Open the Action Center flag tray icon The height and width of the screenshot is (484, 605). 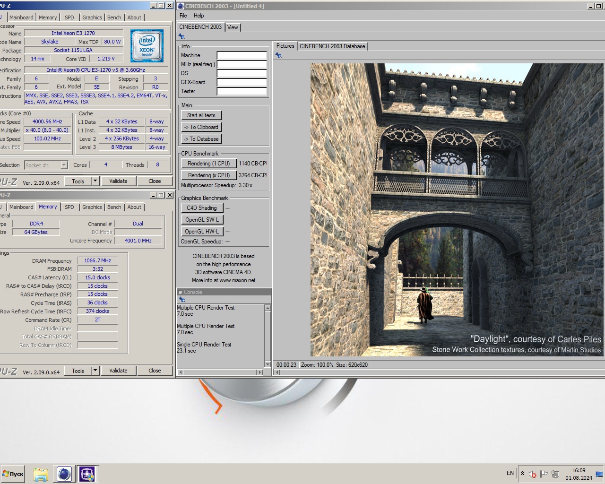point(544,474)
